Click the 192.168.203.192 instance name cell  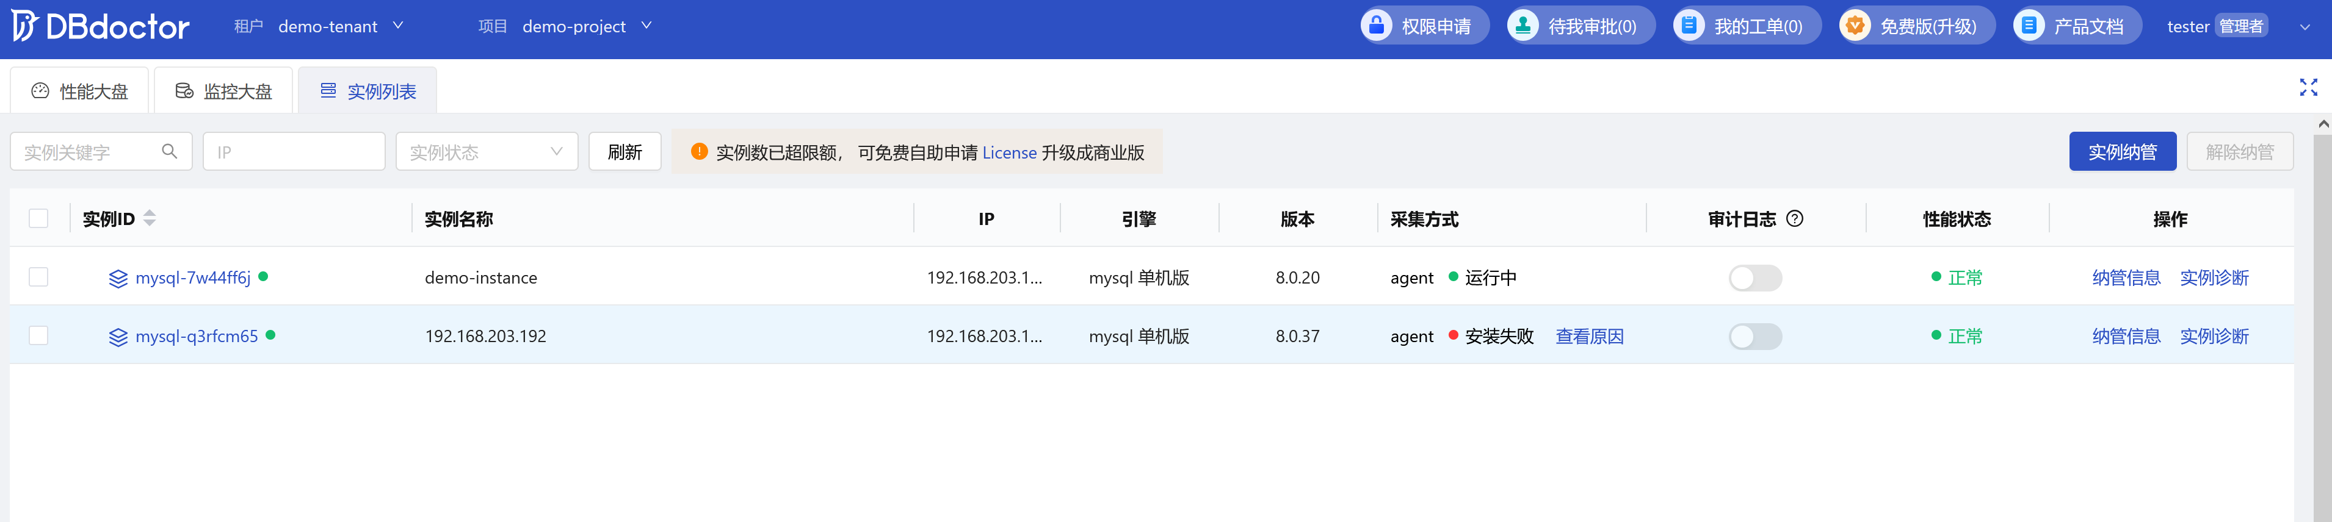tap(485, 337)
